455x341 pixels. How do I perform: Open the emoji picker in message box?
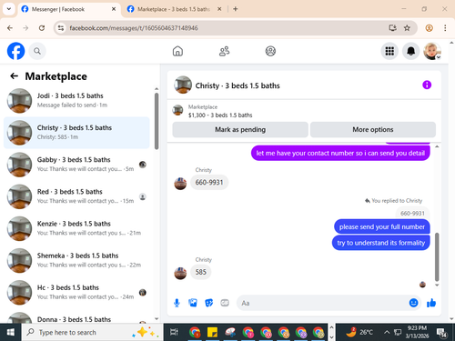(x=413, y=303)
